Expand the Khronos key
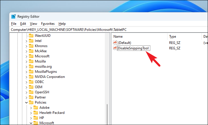Viewport: 208px width, 125px height. pos(26,46)
